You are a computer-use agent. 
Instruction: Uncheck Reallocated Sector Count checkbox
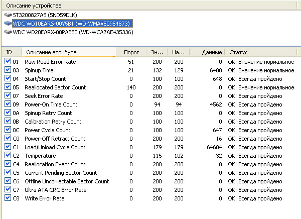tap(8, 87)
